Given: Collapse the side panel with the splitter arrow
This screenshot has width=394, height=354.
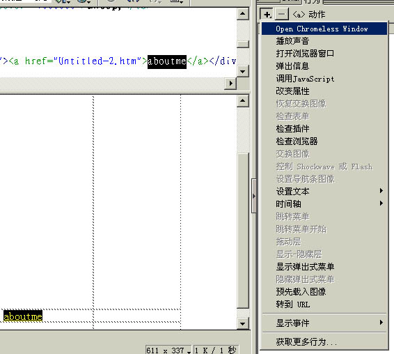Looking at the screenshot, I should point(253,196).
